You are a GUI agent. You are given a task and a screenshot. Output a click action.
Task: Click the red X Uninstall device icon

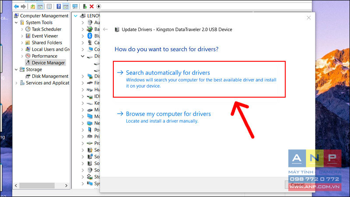pyautogui.click(x=91, y=7)
